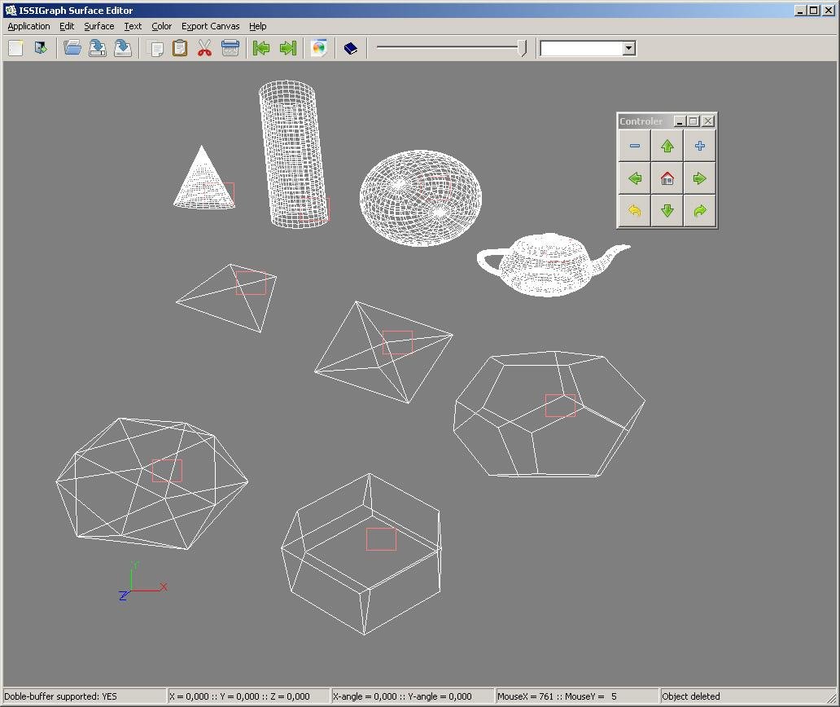Click the green next-object arrow icon
This screenshot has height=707, width=840.
[x=288, y=48]
